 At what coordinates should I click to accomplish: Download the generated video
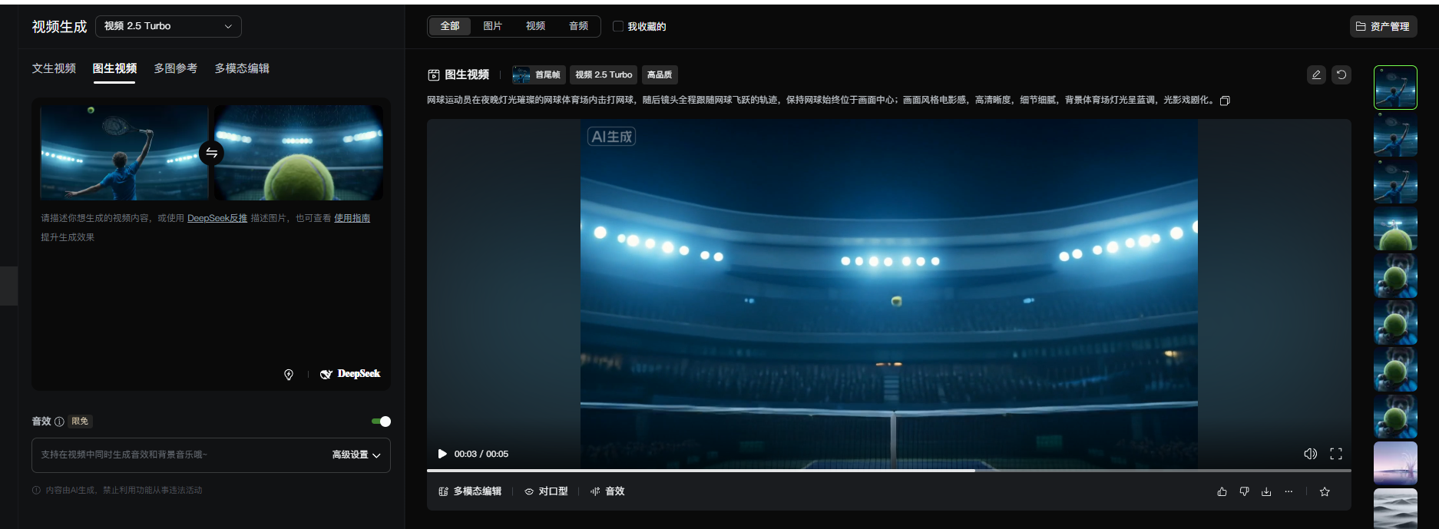(1266, 491)
